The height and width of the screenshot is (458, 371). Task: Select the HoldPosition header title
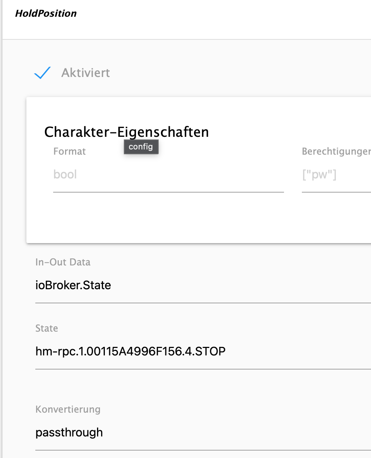46,13
